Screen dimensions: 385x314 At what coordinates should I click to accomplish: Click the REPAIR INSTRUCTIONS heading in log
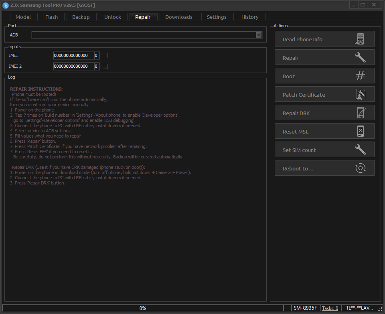coord(36,89)
